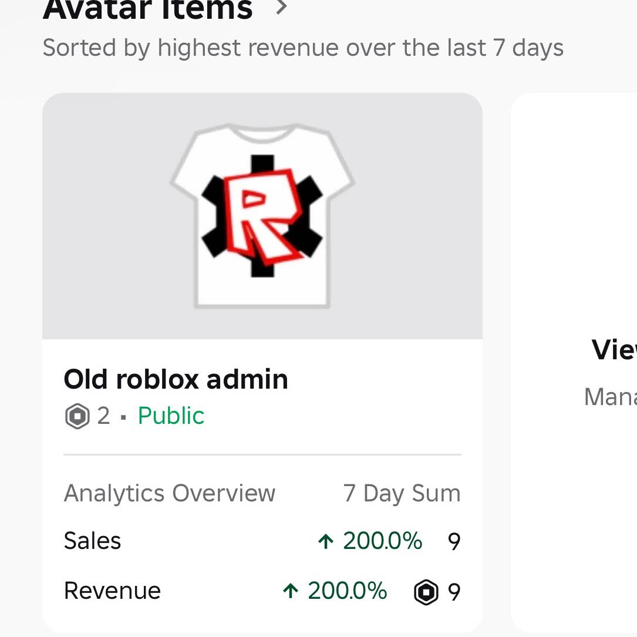This screenshot has height=637, width=637.
Task: Click the Robux price icon beside 2
Action: point(77,416)
